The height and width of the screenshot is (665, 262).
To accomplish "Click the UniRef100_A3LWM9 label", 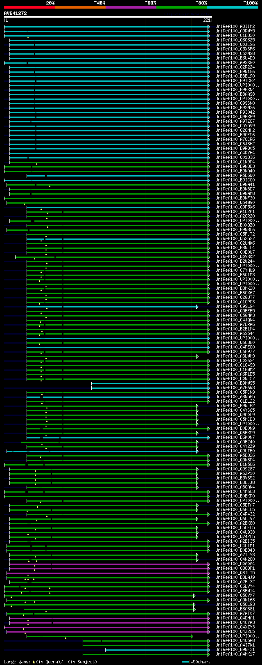I will [235, 356].
